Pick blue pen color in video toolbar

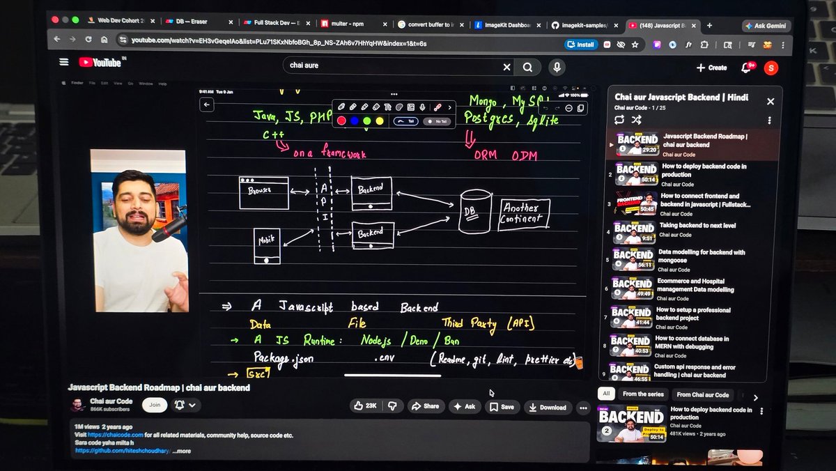355,121
